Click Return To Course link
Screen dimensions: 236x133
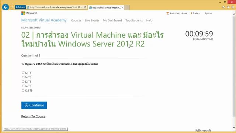pos(33,116)
